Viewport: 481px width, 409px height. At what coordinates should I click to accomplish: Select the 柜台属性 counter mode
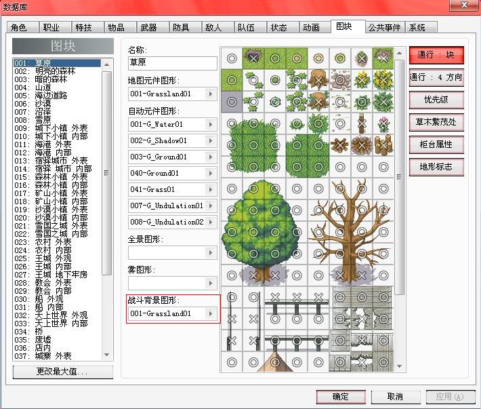[x=436, y=144]
